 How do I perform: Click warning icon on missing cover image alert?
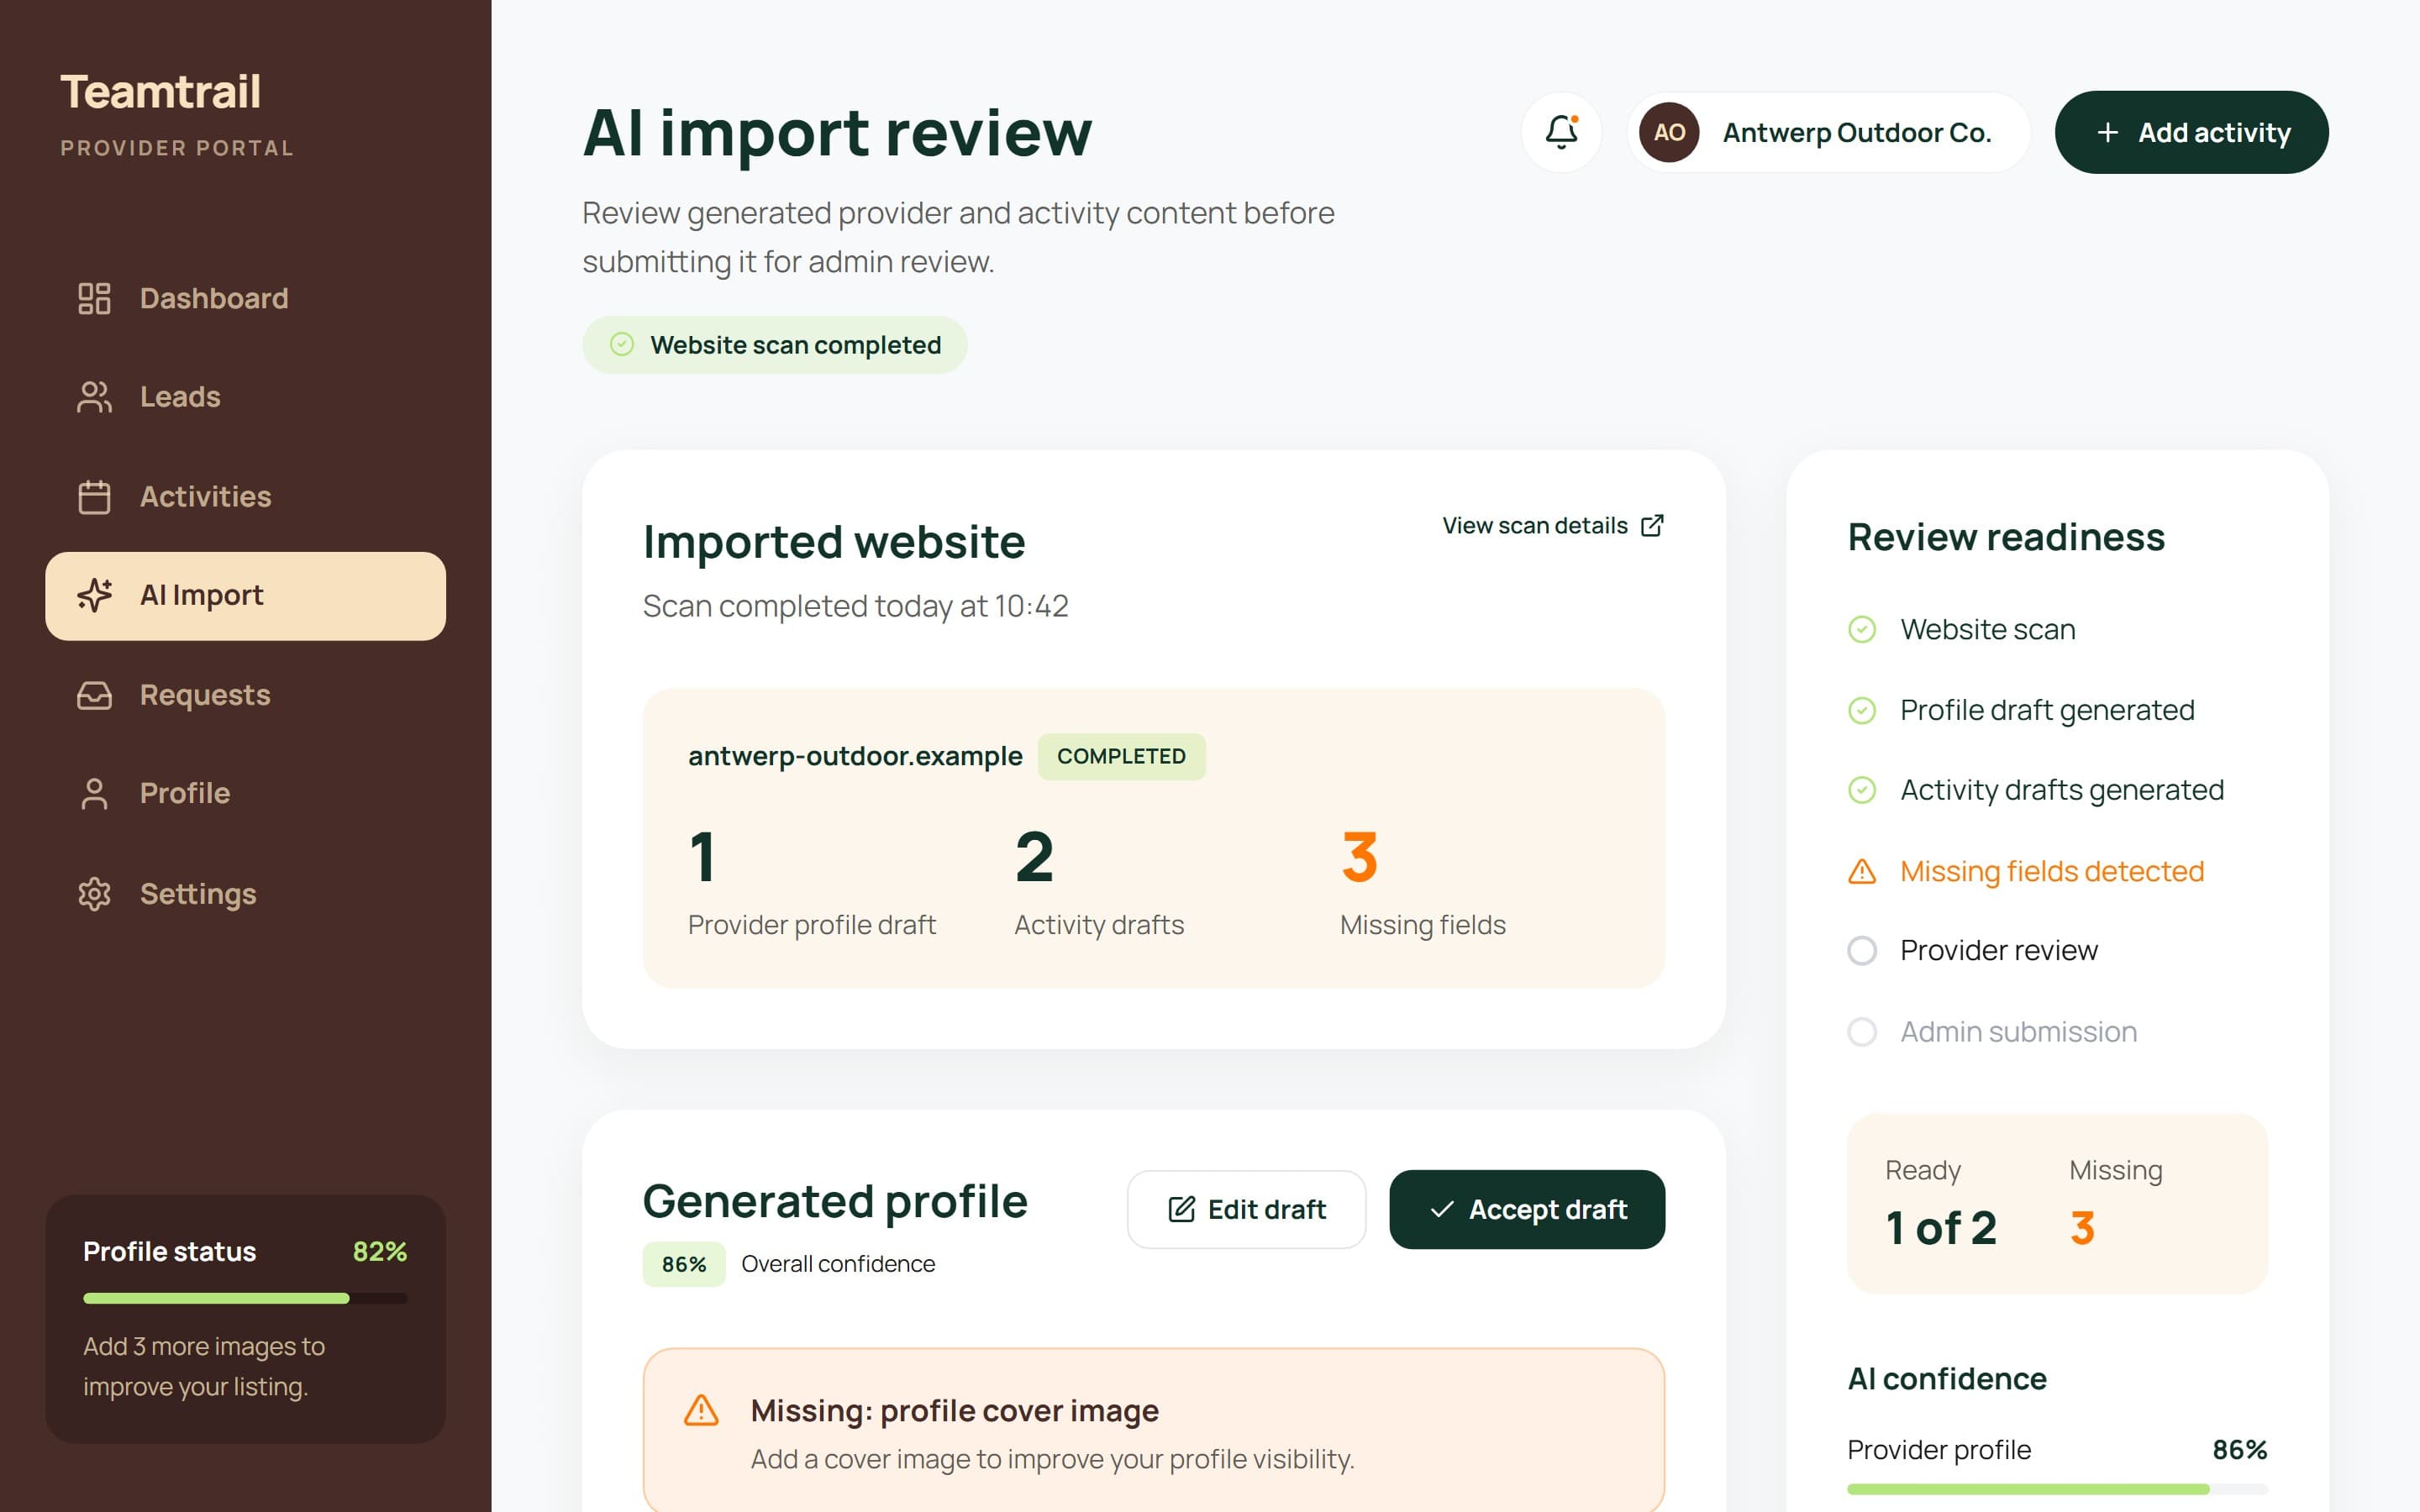tap(701, 1410)
